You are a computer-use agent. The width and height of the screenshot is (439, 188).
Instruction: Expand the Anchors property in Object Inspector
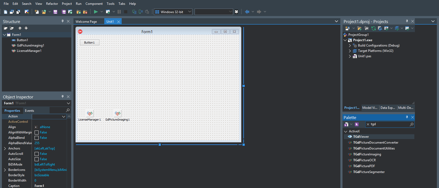(x=5, y=148)
